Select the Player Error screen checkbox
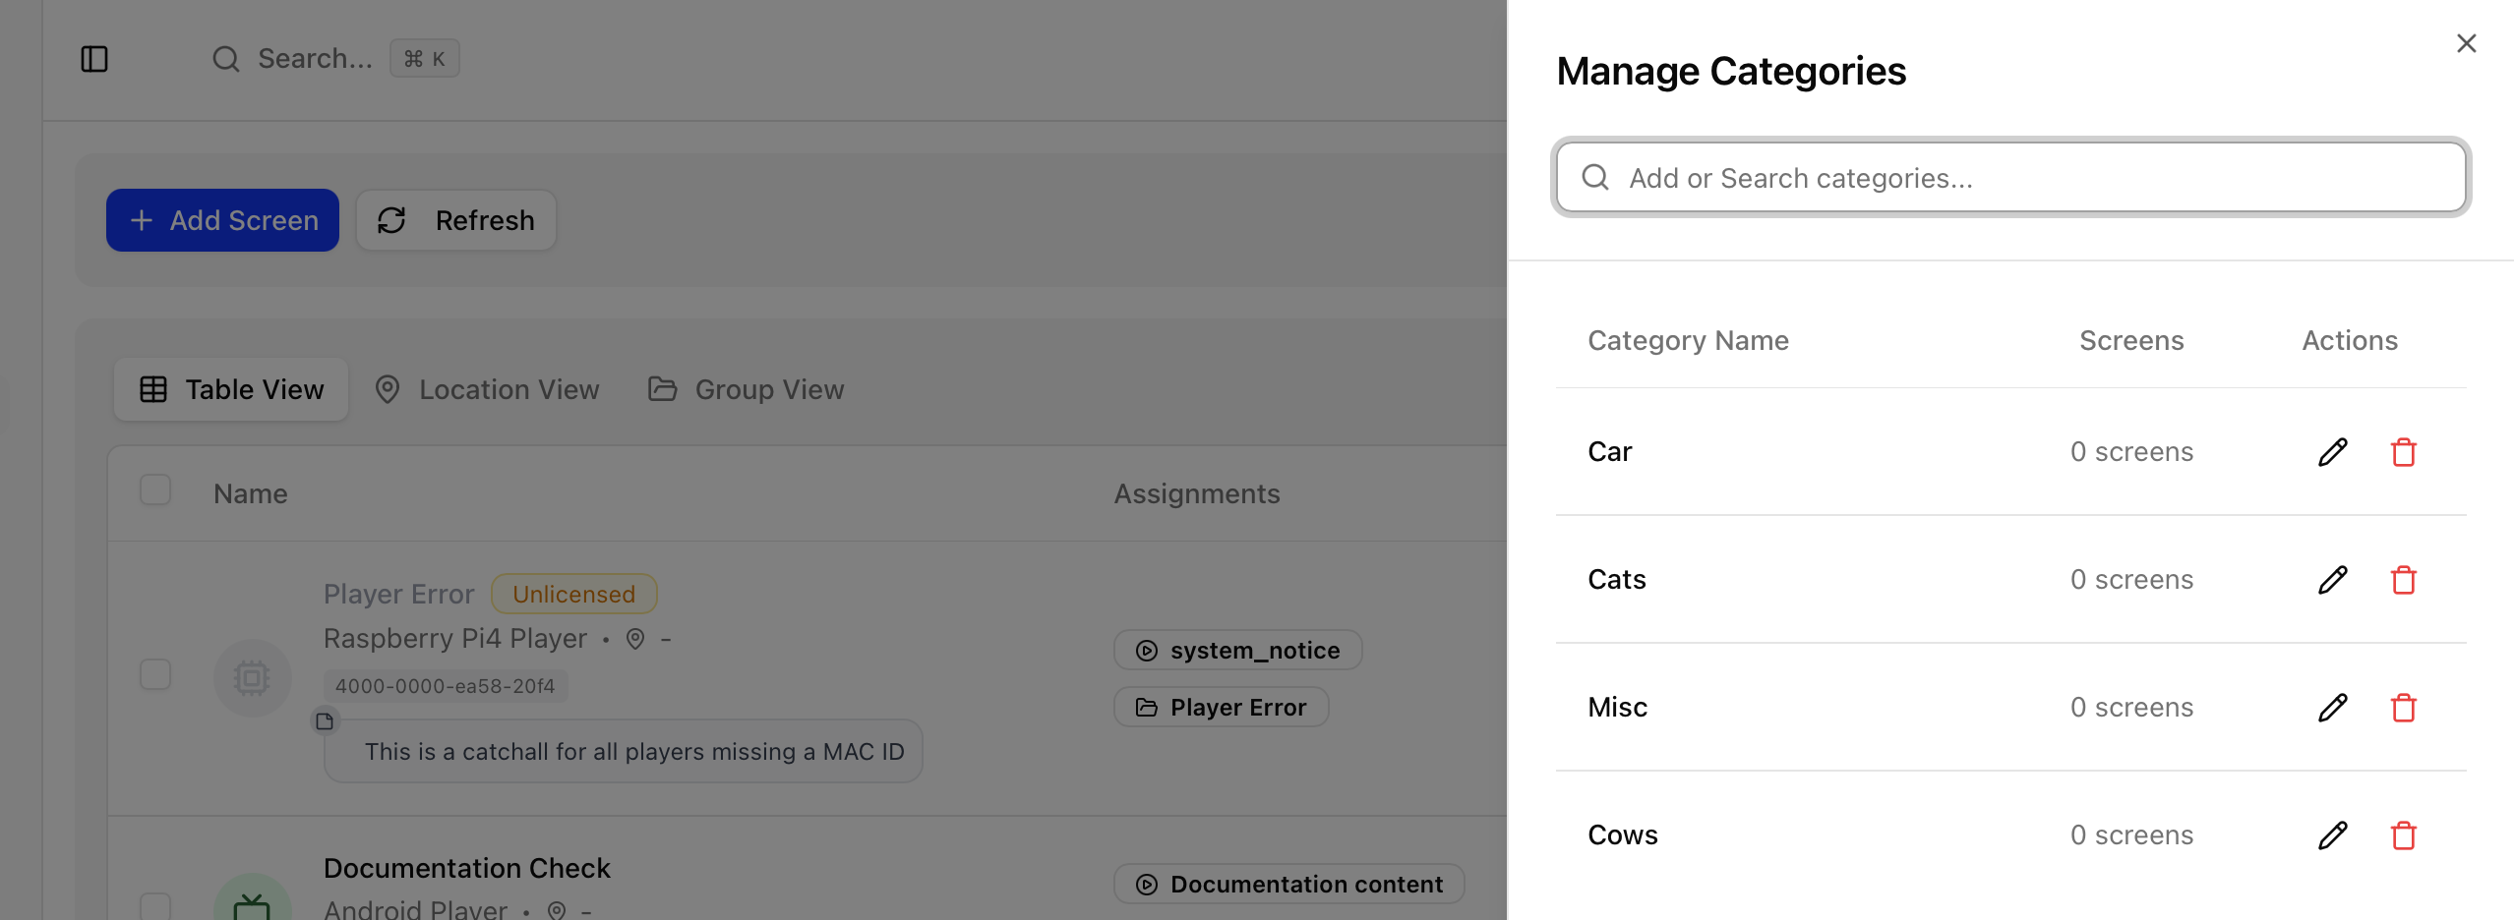Image resolution: width=2514 pixels, height=920 pixels. [x=155, y=674]
